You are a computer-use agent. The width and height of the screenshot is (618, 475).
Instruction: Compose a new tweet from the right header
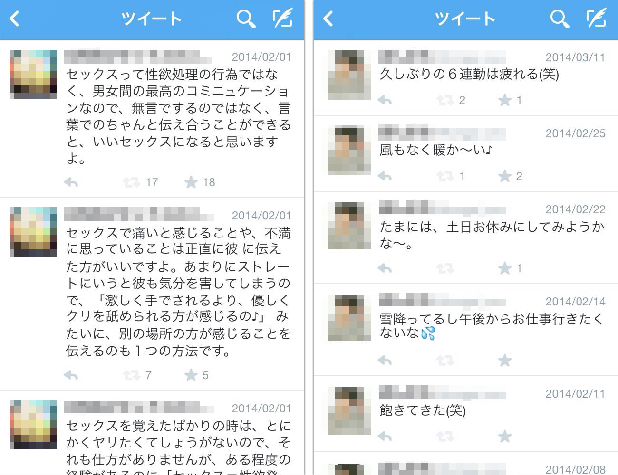pyautogui.click(x=596, y=18)
